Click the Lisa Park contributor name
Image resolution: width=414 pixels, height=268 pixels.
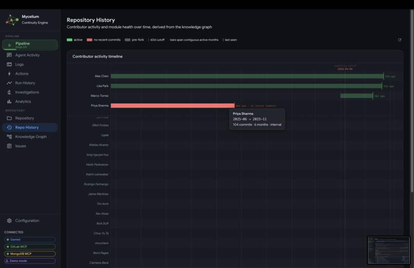point(102,86)
